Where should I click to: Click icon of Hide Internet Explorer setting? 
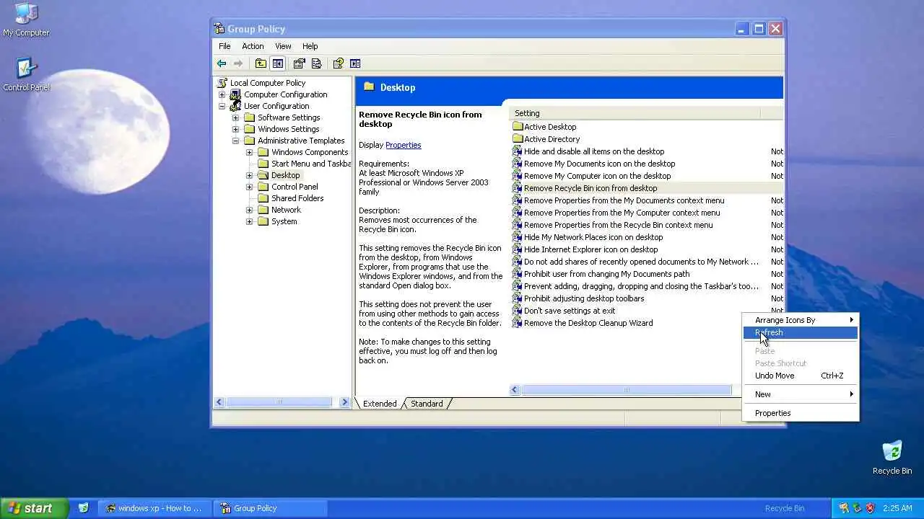[518, 249]
